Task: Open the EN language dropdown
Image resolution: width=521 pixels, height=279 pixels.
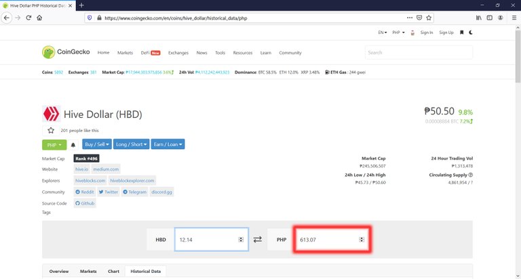Action: pyautogui.click(x=383, y=33)
